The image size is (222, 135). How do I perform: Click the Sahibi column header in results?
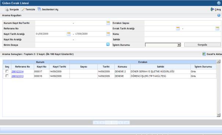pyautogui.click(x=160, y=66)
